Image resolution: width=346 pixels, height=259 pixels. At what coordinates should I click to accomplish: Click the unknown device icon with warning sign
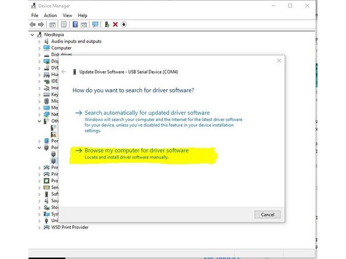[53, 134]
